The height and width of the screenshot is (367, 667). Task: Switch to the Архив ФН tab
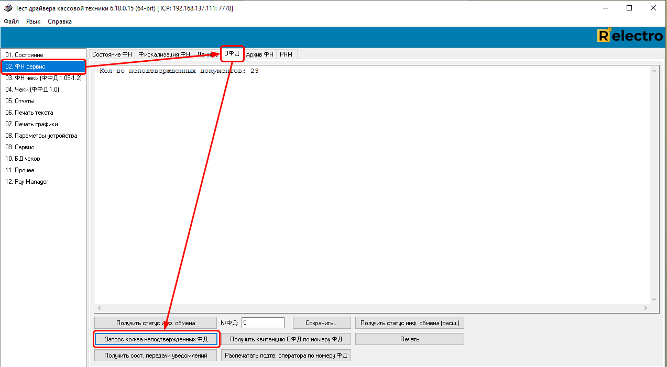tap(260, 54)
